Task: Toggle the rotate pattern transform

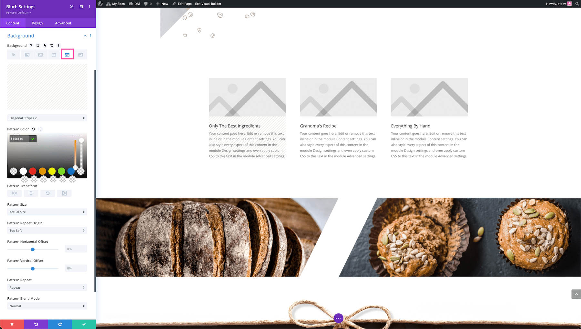Action: [x=47, y=193]
